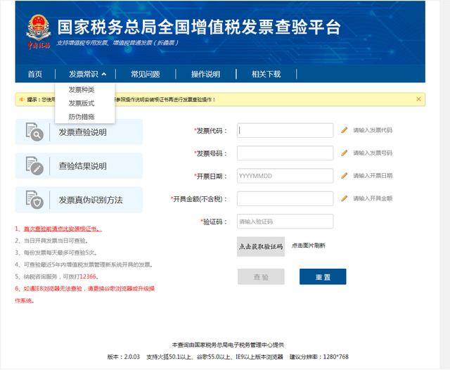Click the national tax emblem logo
This screenshot has height=370, width=450.
pyautogui.click(x=39, y=32)
